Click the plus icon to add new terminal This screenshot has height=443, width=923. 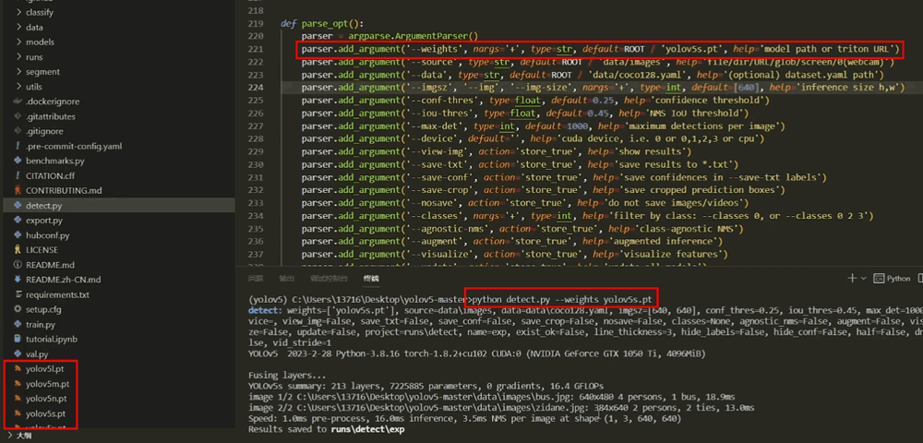pos(851,278)
